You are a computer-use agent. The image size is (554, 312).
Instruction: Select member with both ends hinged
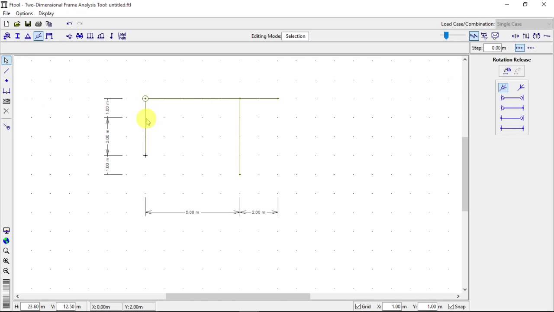pos(512,98)
